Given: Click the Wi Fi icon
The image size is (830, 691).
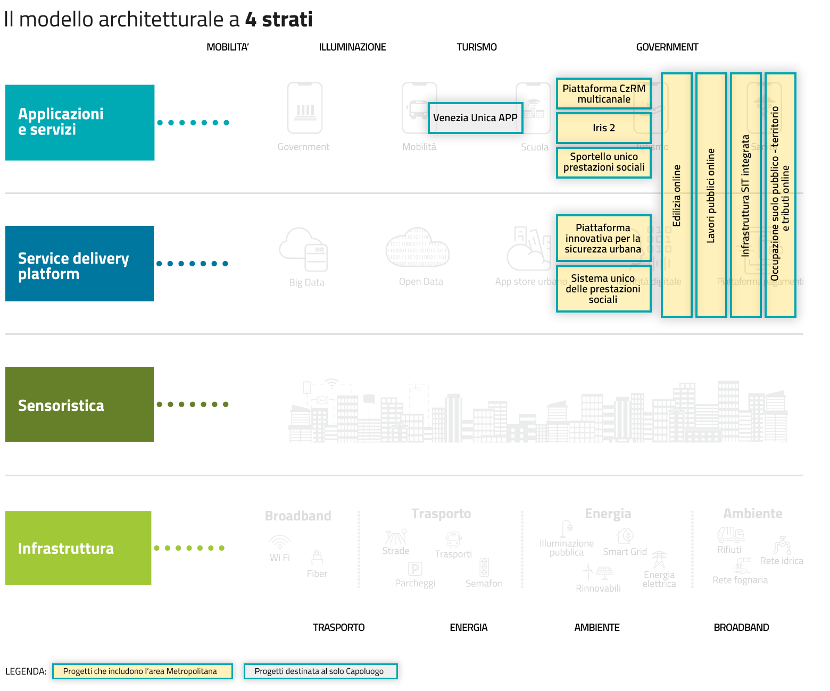Looking at the screenshot, I should click(279, 542).
